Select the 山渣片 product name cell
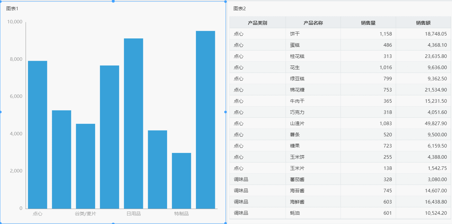452x224 pixels. pyautogui.click(x=313, y=123)
